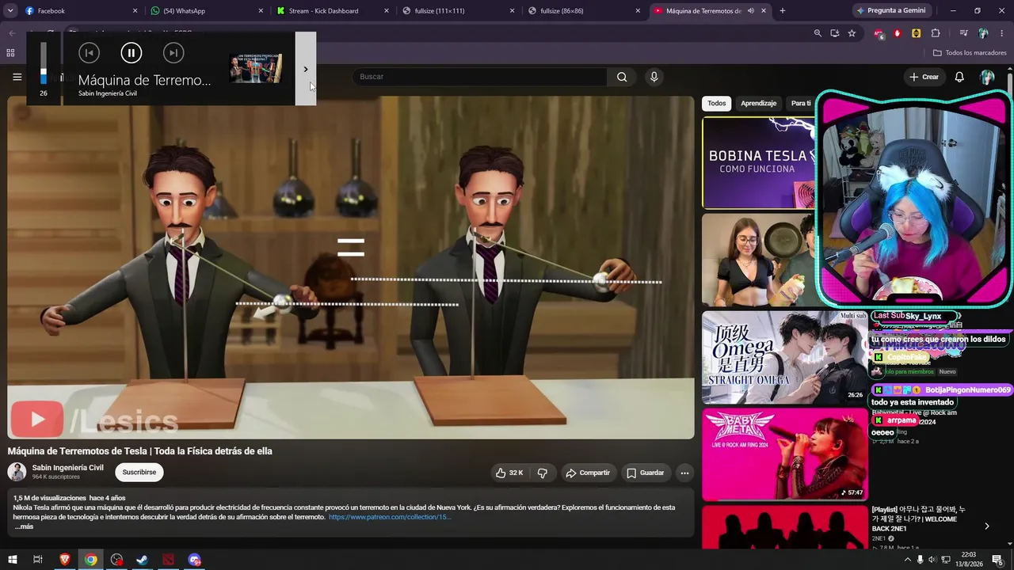Image resolution: width=1014 pixels, height=570 pixels.
Task: Open the zoom magnifier in address bar
Action: pyautogui.click(x=818, y=33)
